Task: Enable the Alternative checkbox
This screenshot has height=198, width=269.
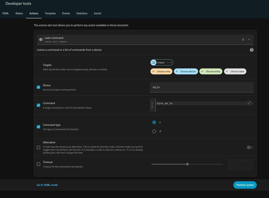Action: click(x=38, y=148)
